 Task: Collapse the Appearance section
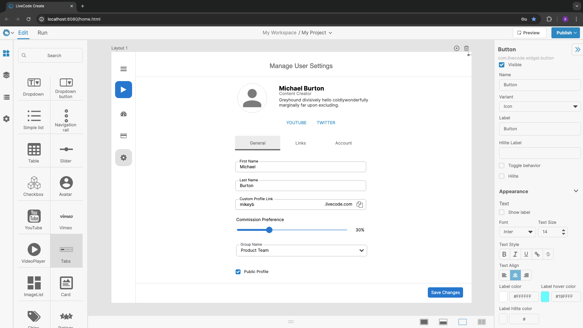coord(576,191)
